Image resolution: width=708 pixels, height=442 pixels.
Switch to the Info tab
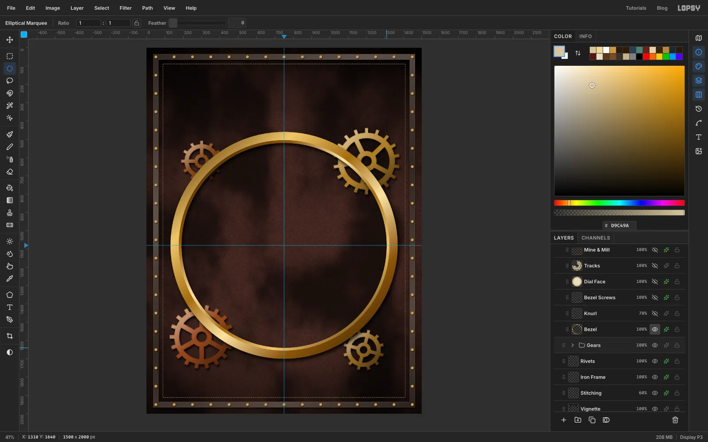(x=585, y=36)
